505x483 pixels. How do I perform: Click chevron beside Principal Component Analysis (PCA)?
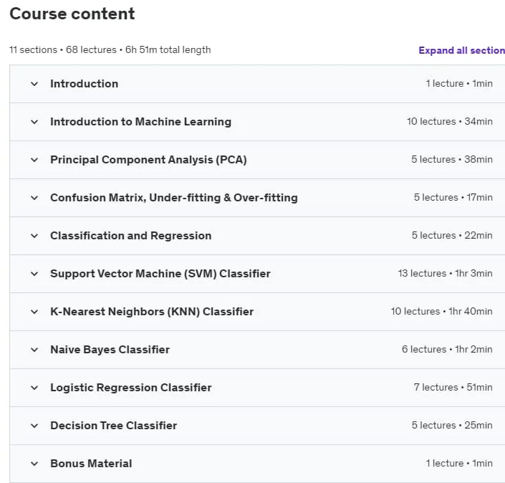click(34, 160)
